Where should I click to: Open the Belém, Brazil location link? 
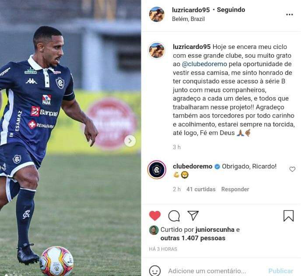click(x=188, y=19)
